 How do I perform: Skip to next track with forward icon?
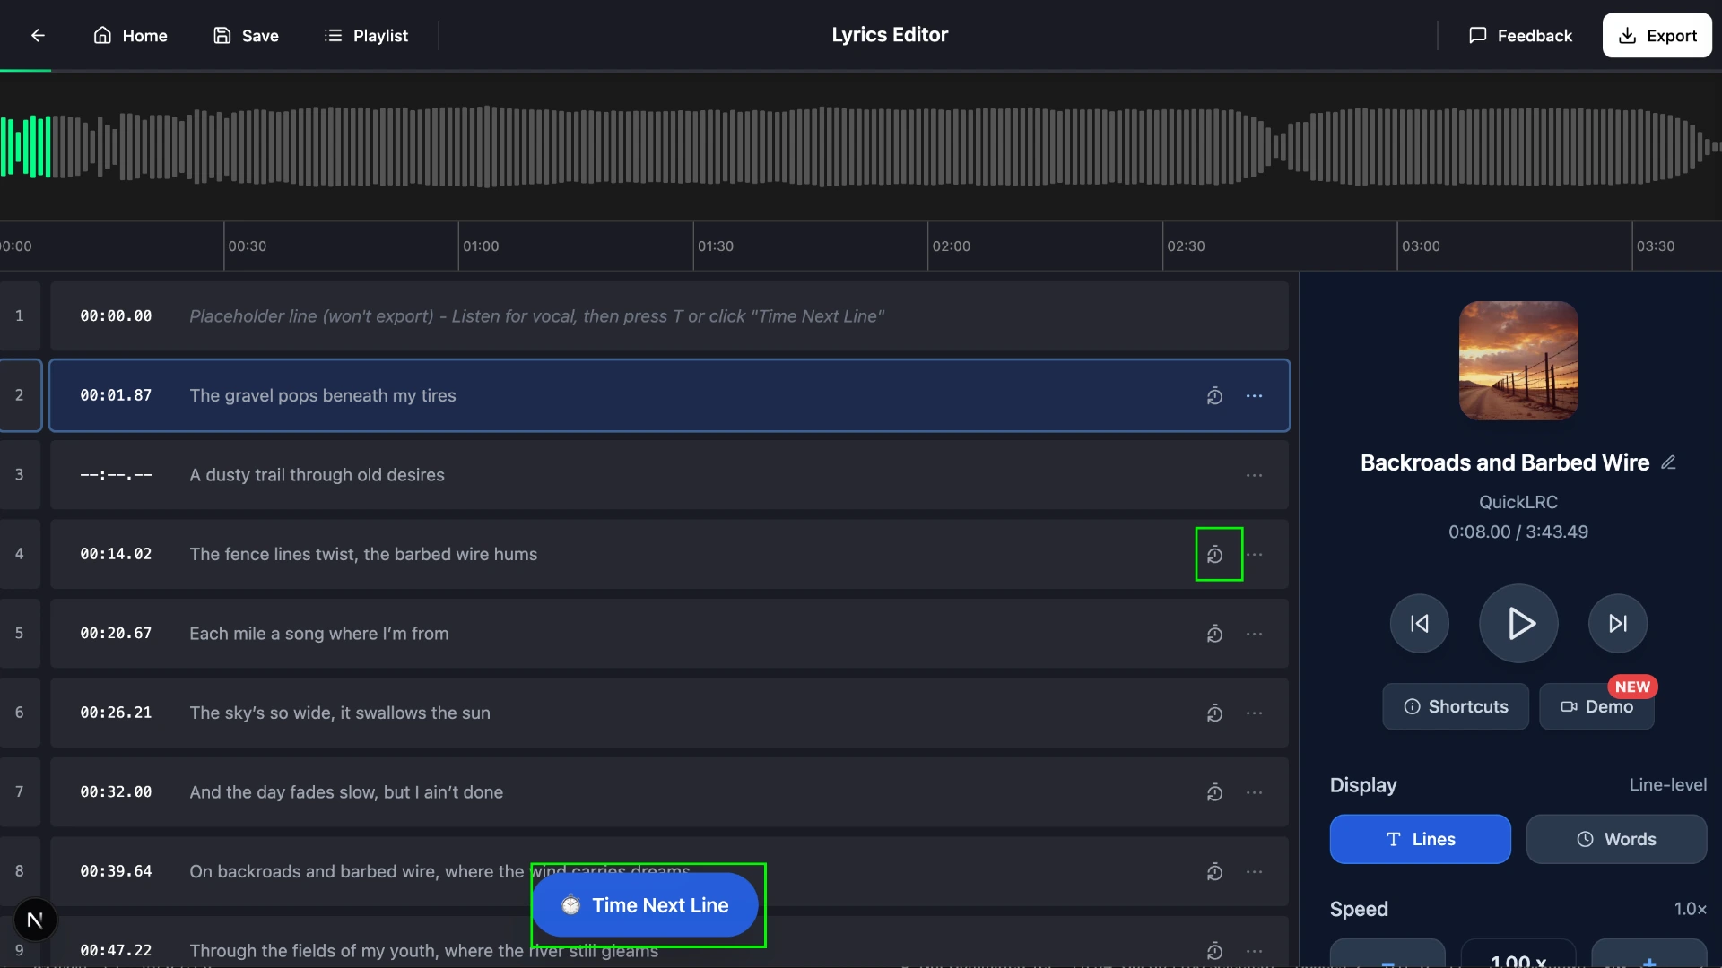point(1616,623)
